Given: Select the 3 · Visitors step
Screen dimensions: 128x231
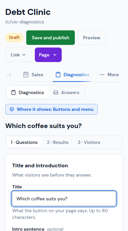Looking at the screenshot, I should pyautogui.click(x=89, y=142).
